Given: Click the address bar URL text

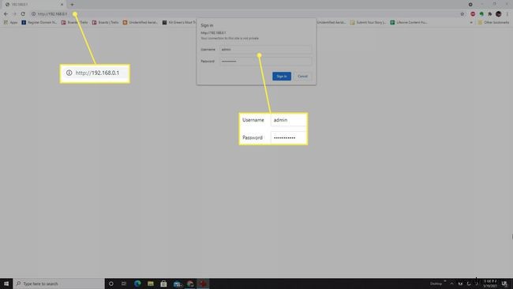Looking at the screenshot, I should pyautogui.click(x=52, y=13).
